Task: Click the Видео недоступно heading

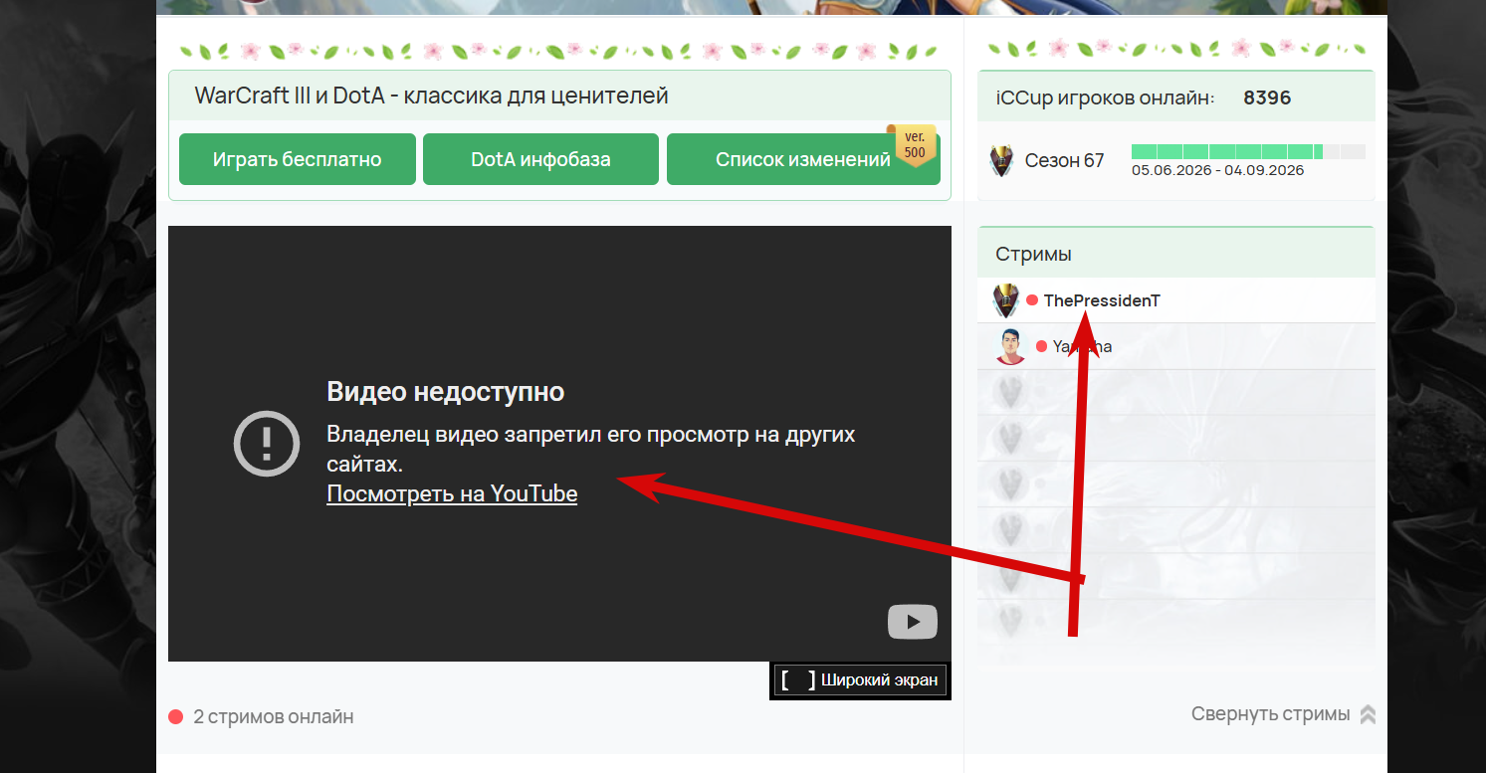Action: (446, 392)
